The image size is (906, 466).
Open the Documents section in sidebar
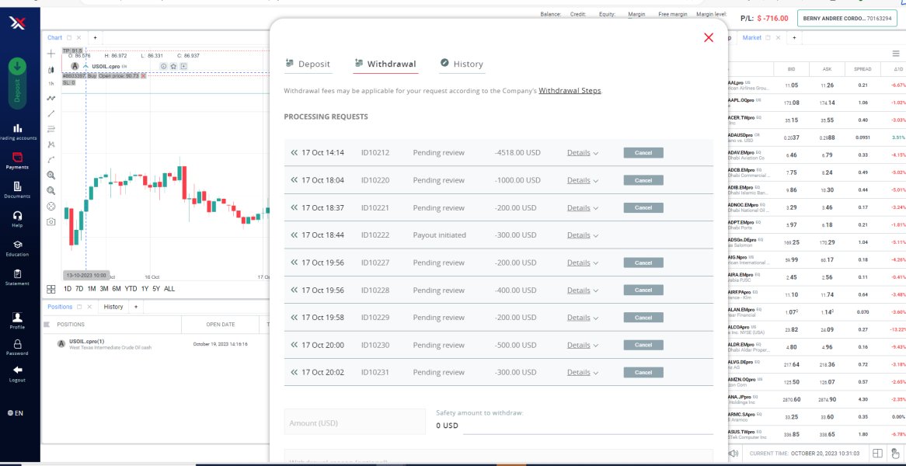click(17, 190)
